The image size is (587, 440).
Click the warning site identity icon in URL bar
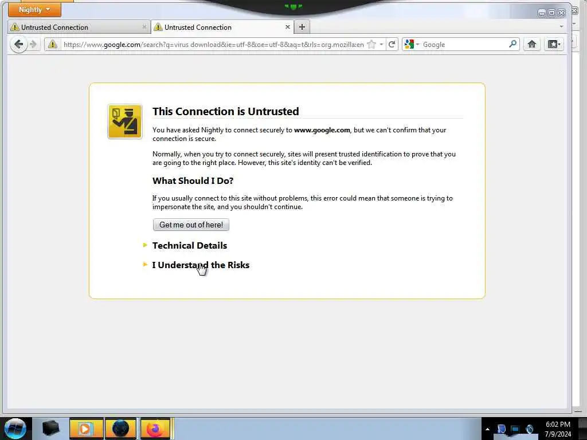tap(52, 45)
